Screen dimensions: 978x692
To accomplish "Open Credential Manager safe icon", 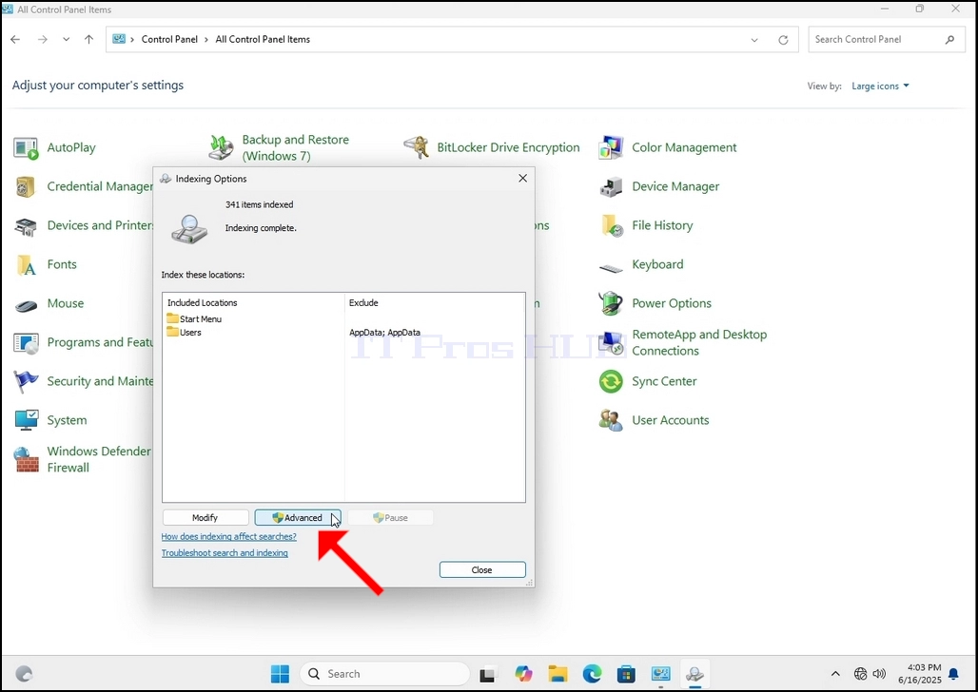I will tap(26, 187).
